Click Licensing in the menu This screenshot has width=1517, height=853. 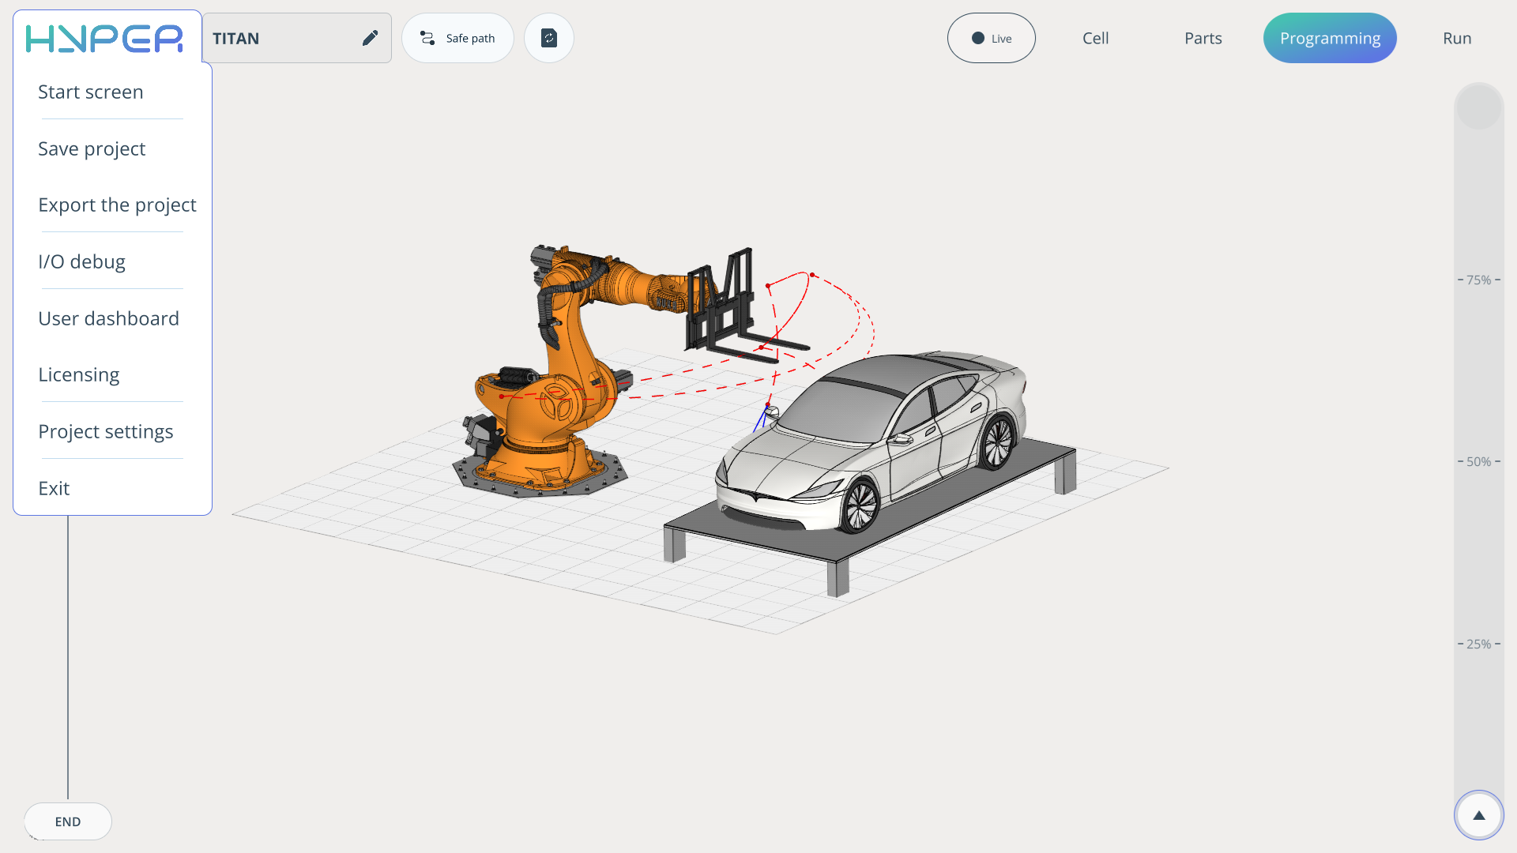[79, 375]
